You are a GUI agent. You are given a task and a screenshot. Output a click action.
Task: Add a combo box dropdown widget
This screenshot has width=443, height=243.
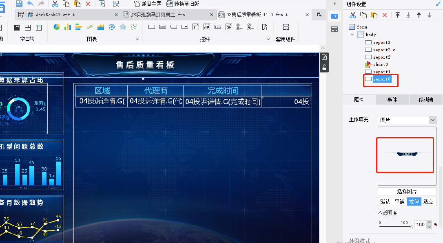coord(185,27)
